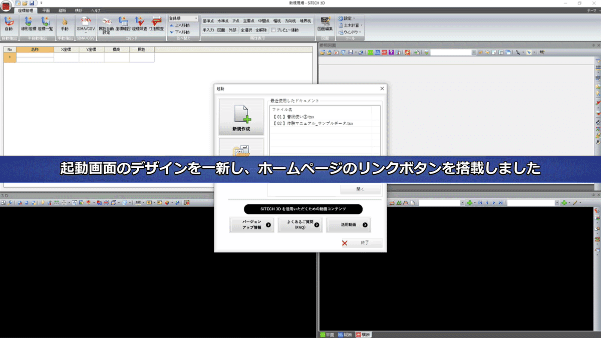Open the first combo box in cross-section toolbar
601x338 pixels.
tap(442, 203)
